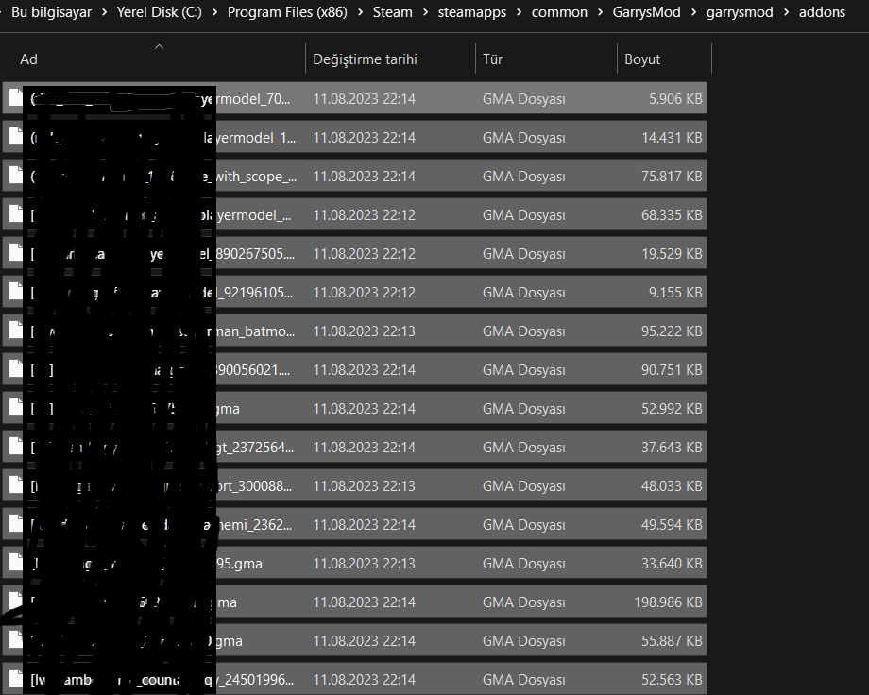The width and height of the screenshot is (869, 695).
Task: Expand chevron after Steam breadcrumb
Action: [x=426, y=12]
